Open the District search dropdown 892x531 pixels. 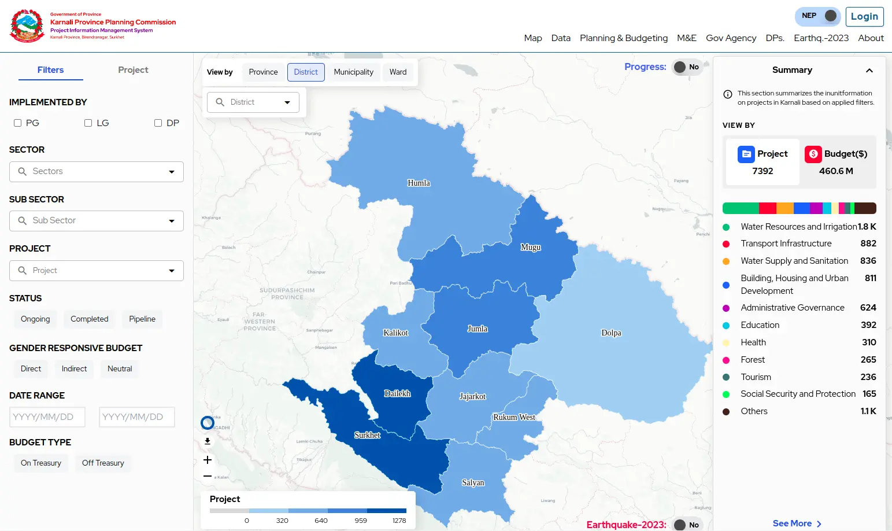coord(253,102)
